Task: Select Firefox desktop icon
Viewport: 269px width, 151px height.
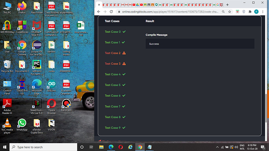Action: point(22,8)
